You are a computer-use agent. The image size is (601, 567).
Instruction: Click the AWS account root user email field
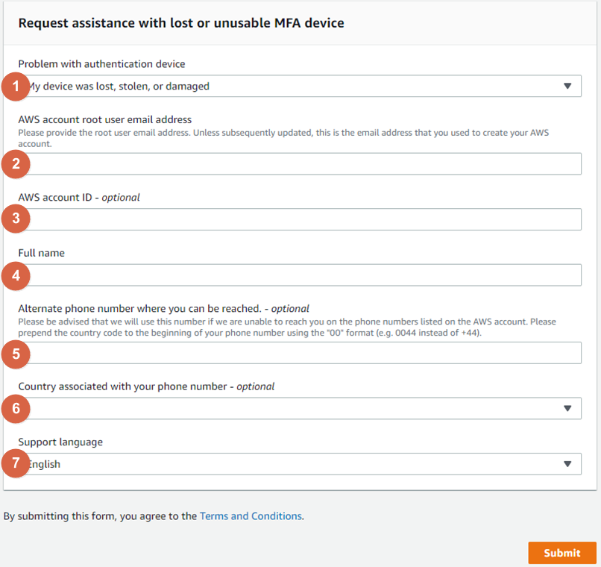[300, 163]
